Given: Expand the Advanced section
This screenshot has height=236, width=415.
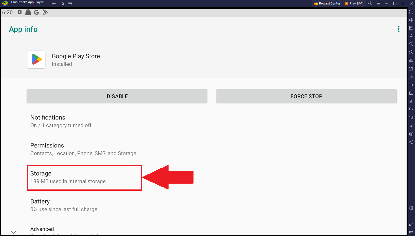Looking at the screenshot, I should point(42,229).
